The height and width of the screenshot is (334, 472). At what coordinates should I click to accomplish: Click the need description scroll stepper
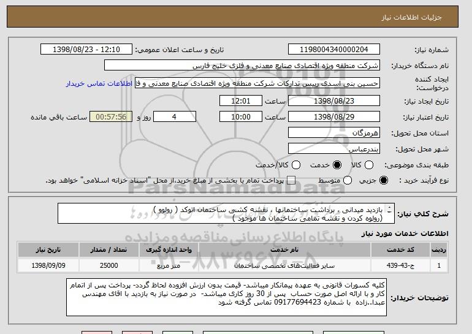click(x=389, y=210)
